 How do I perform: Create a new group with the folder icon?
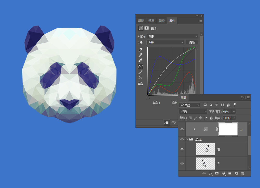coord(230,173)
